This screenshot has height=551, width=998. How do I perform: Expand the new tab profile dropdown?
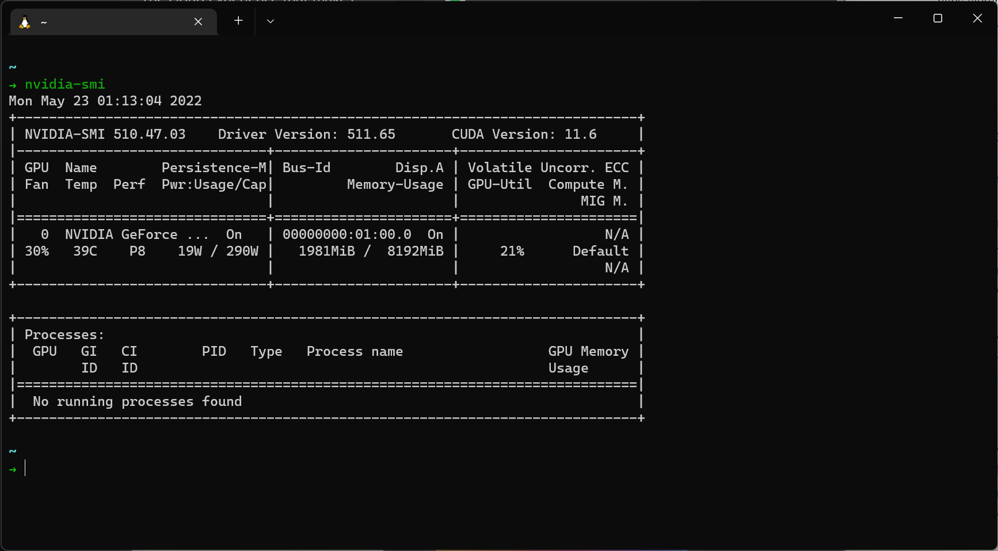coord(271,21)
